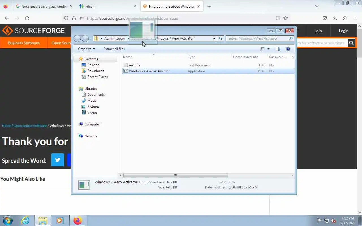The height and width of the screenshot is (226, 362).
Task: Save page to Pocket icon
Action: 325,18
